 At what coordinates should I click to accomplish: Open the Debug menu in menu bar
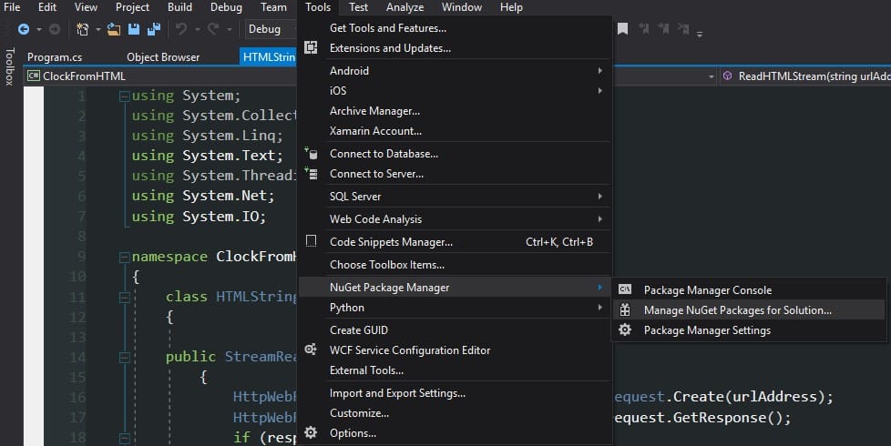coord(226,7)
